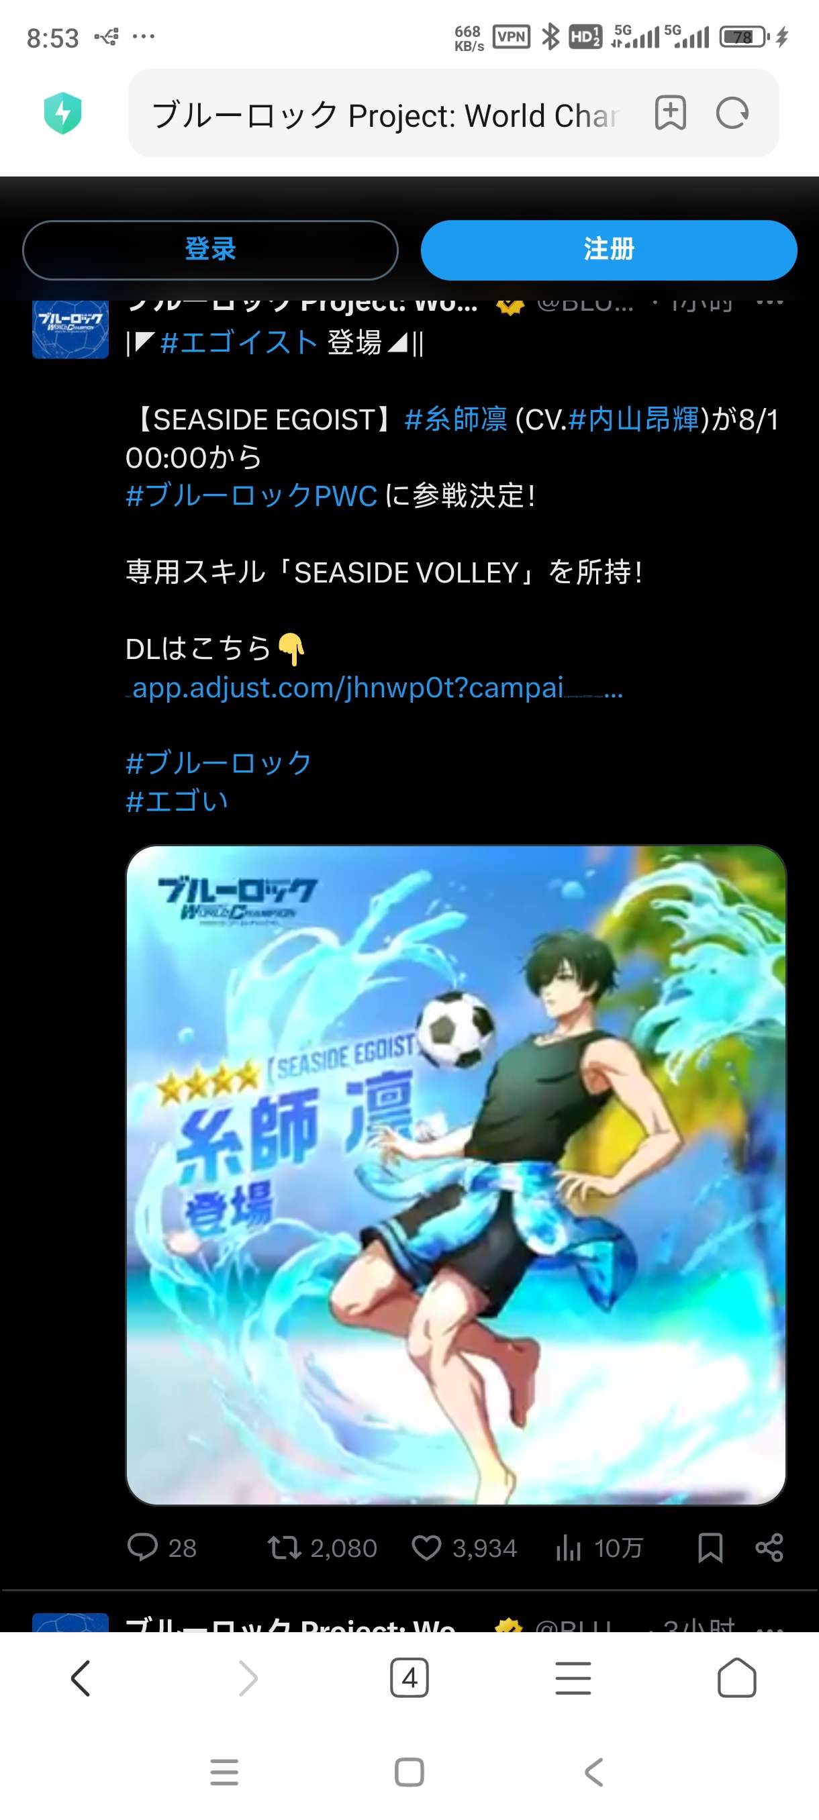Open the app.adjust.com download link
819x1820 pixels.
pyautogui.click(x=375, y=687)
